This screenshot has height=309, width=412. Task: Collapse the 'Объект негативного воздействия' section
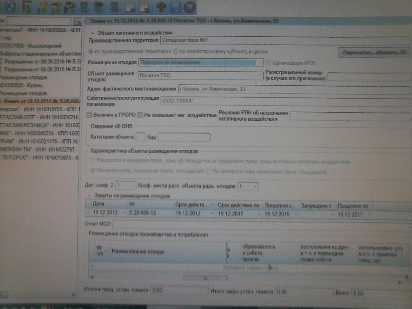[x=93, y=33]
